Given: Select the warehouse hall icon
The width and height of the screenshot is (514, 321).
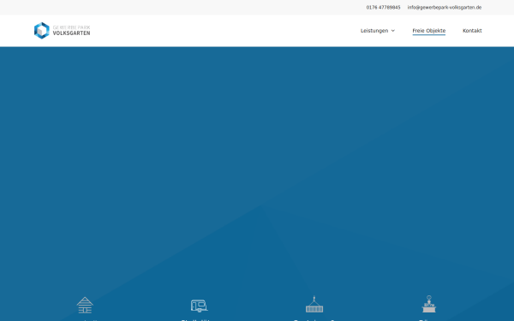Looking at the screenshot, I should tap(85, 305).
